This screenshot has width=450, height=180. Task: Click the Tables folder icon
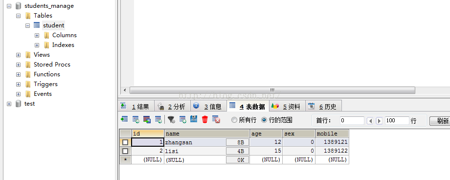coord(28,16)
